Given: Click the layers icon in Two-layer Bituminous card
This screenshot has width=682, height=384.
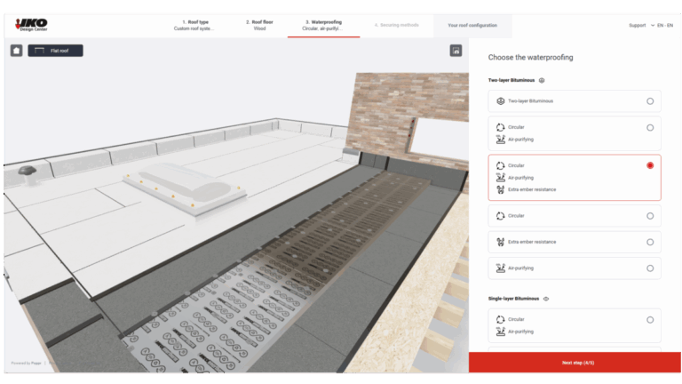Looking at the screenshot, I should [x=501, y=101].
